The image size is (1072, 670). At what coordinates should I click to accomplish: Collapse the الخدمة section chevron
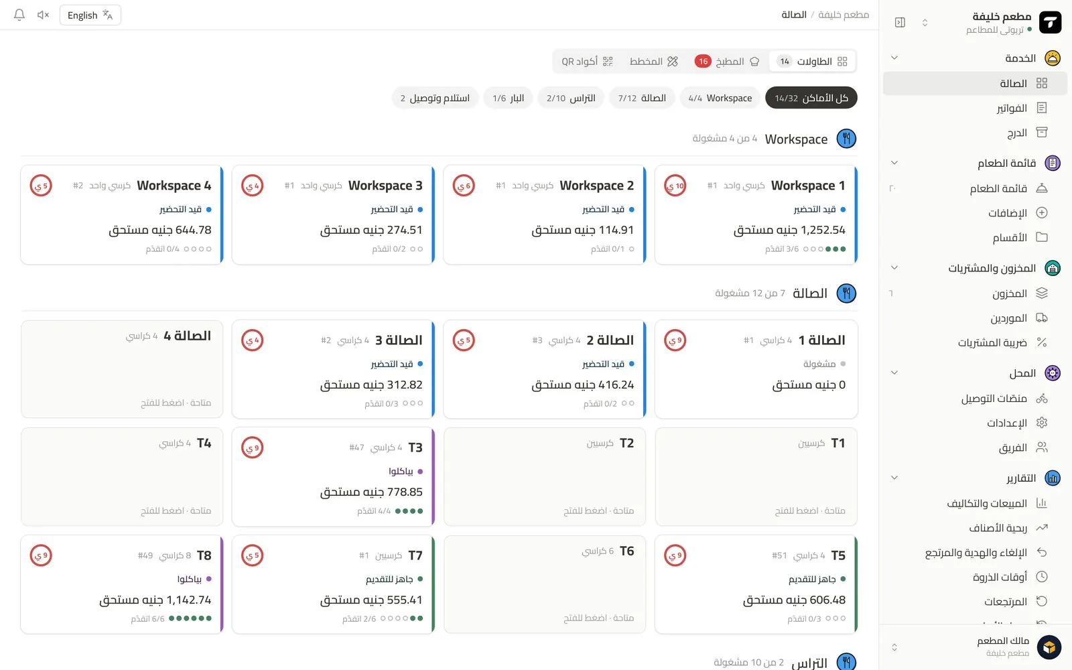pos(894,58)
